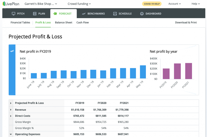The height and width of the screenshot is (137, 207).
Task: Click the Forecast piggy bank icon
Action: click(x=55, y=14)
